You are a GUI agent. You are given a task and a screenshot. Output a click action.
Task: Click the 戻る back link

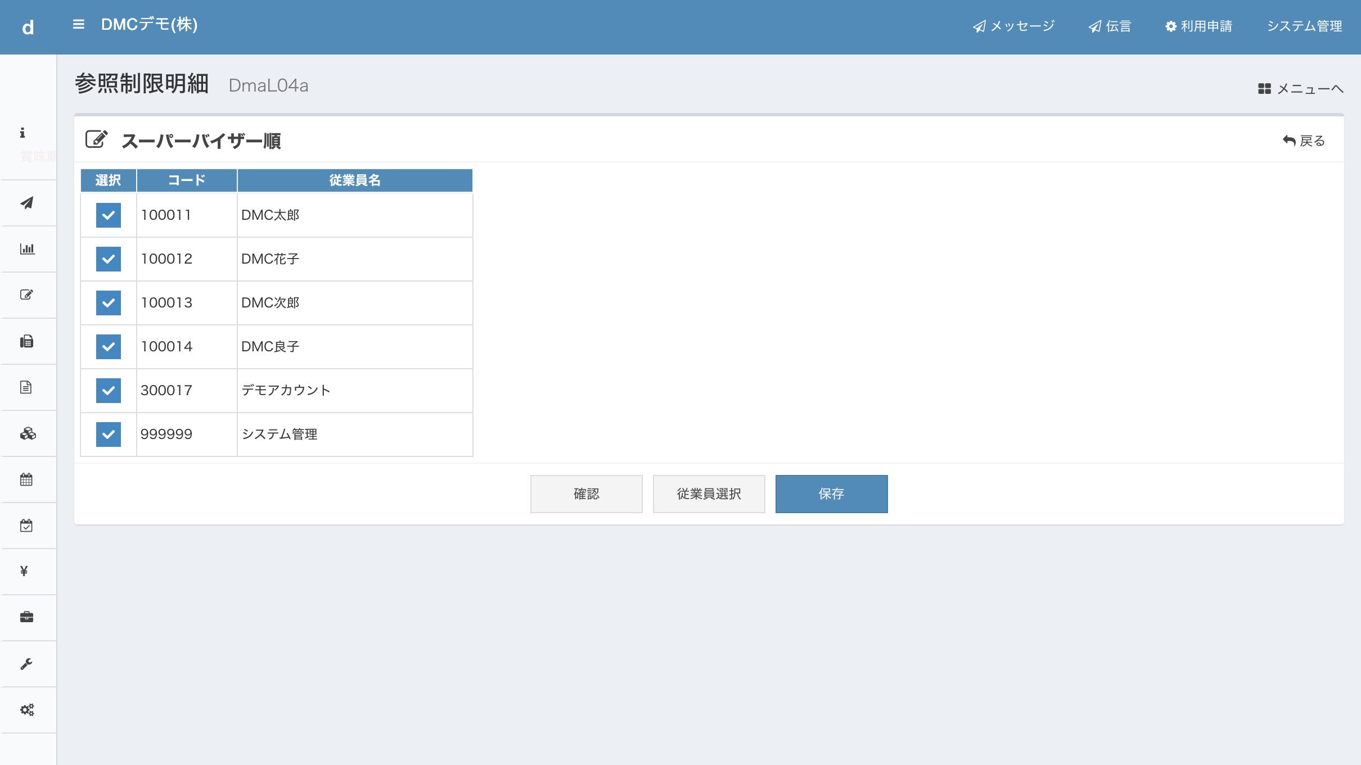(x=1304, y=141)
